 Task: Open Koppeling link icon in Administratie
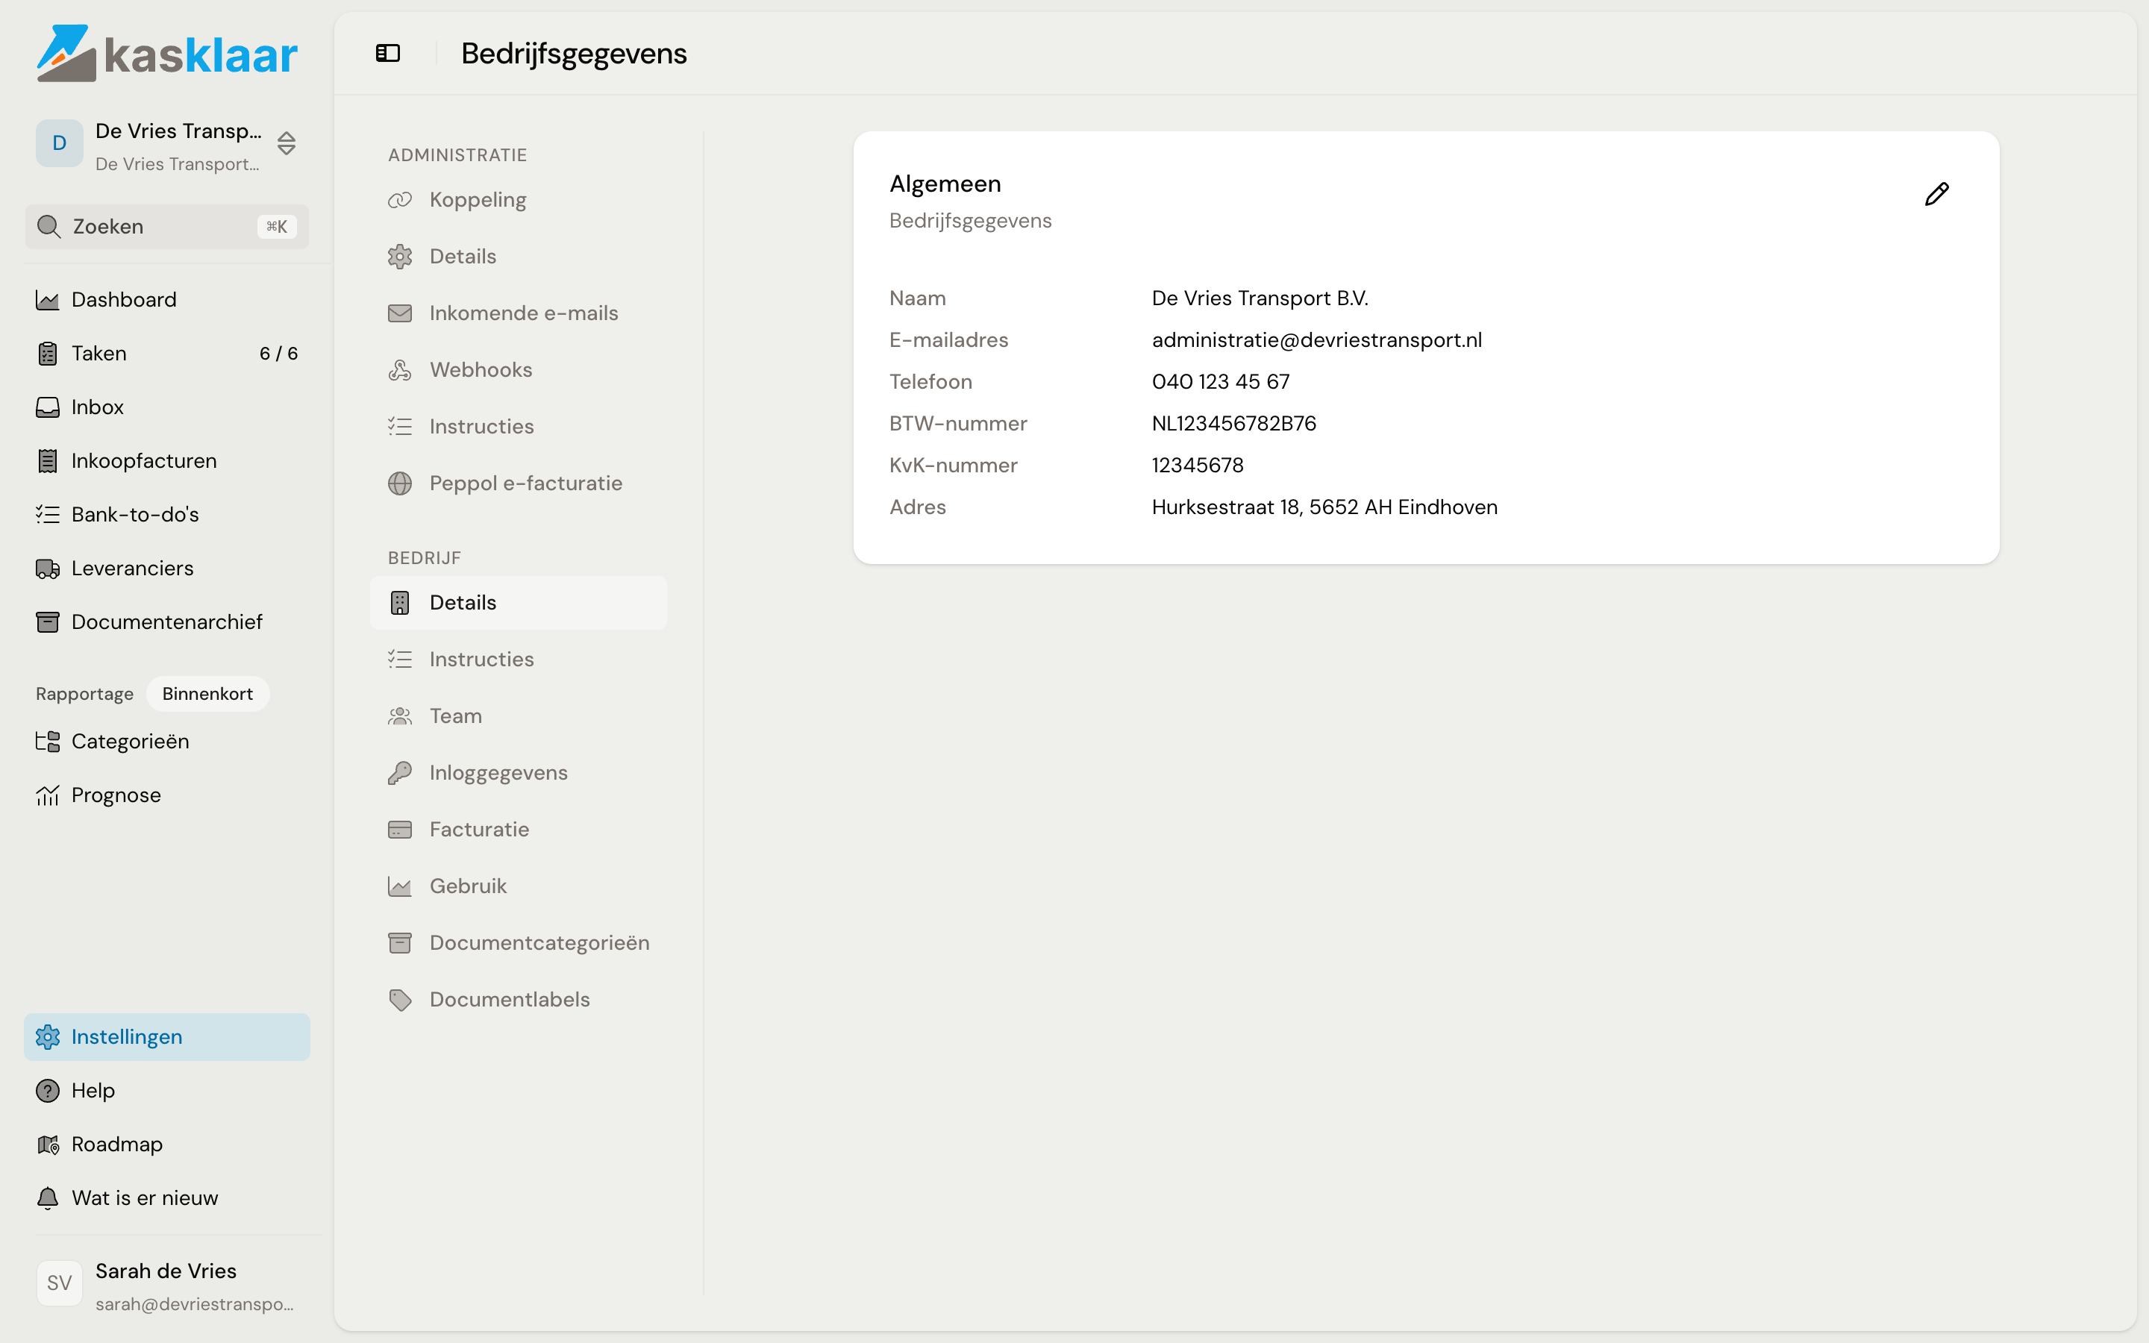pos(400,200)
